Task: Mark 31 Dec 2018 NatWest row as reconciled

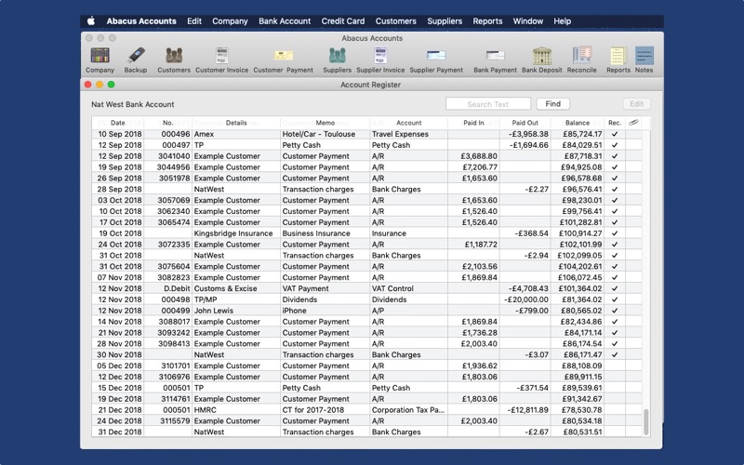Action: coord(615,432)
